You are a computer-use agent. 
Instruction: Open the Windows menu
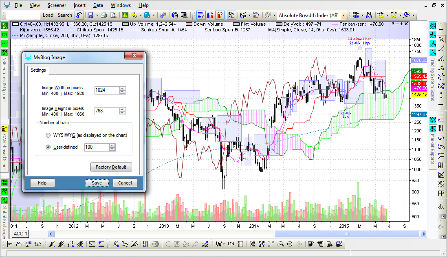click(x=121, y=5)
